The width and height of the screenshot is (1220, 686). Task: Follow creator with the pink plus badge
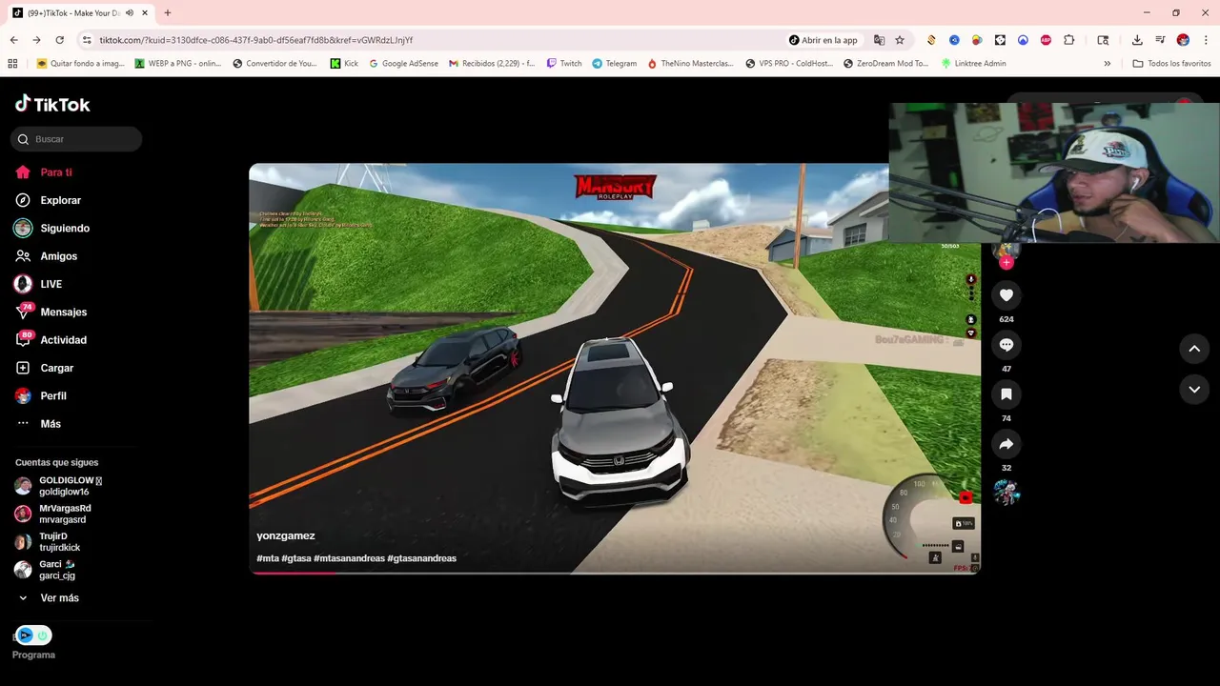1006,262
